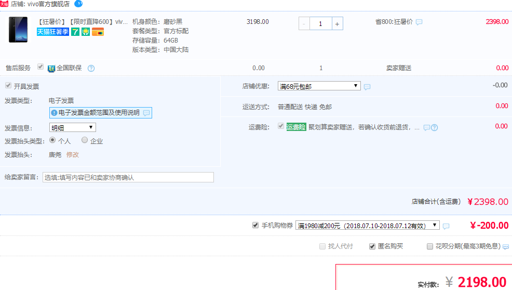Toggle the 运费险 checkbox
The width and height of the screenshot is (512, 290).
281,126
